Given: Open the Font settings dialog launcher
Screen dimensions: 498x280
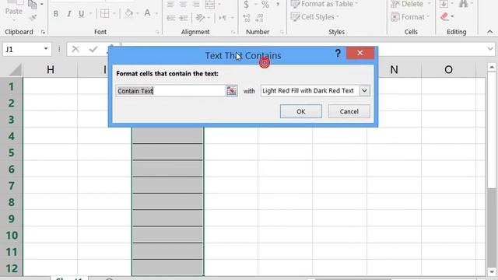Looking at the screenshot, I should 157,32.
